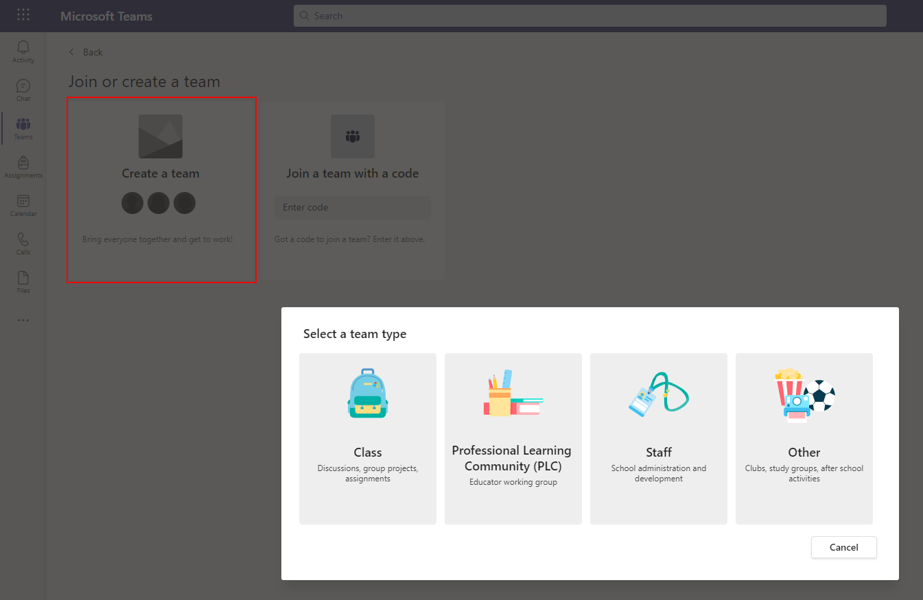
Task: Open the app launcher waffle icon
Action: (x=23, y=15)
